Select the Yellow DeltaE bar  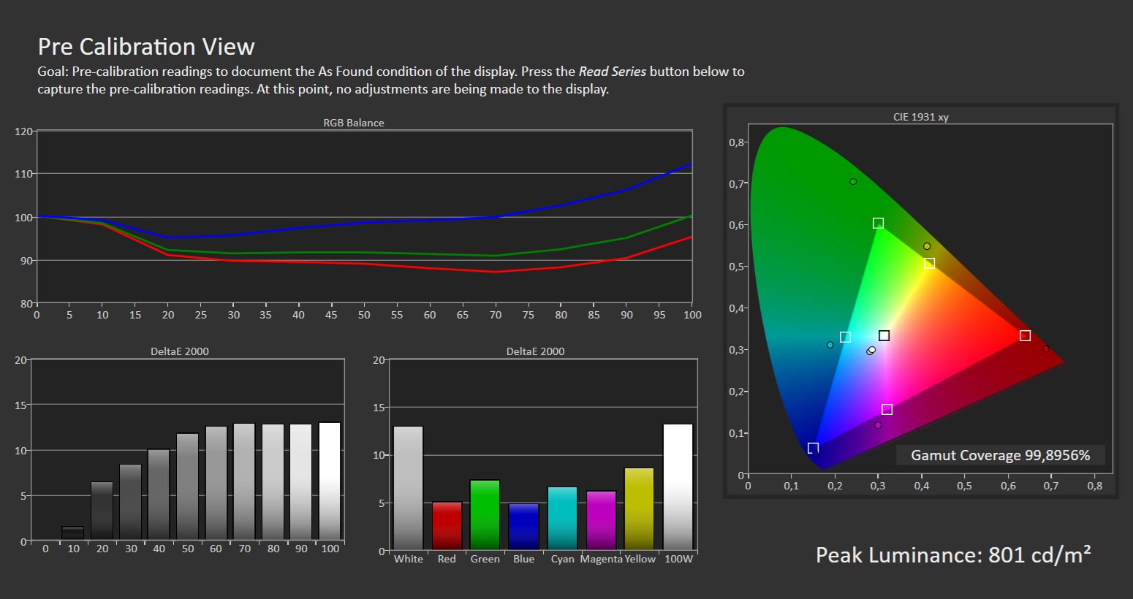coord(639,508)
